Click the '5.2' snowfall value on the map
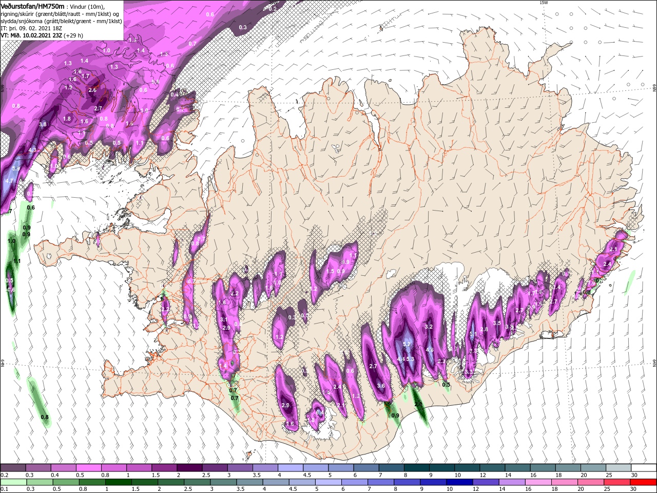Image resolution: width=657 pixels, height=493 pixels. coord(407,345)
